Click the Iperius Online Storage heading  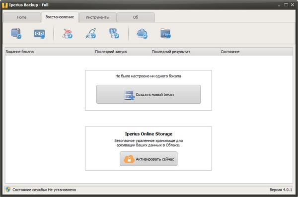tap(149, 134)
